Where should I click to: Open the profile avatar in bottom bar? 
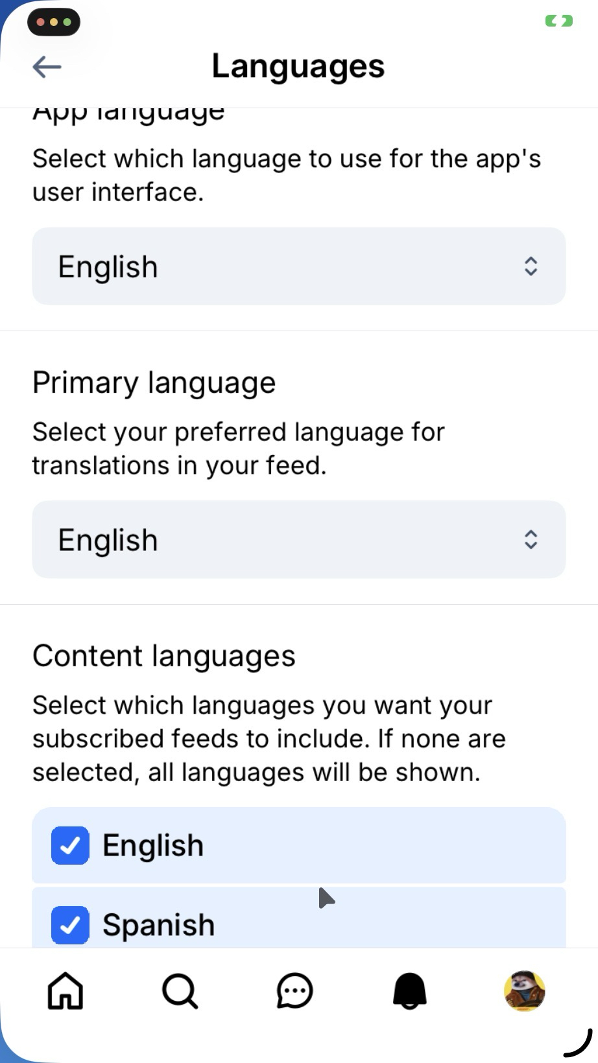524,991
